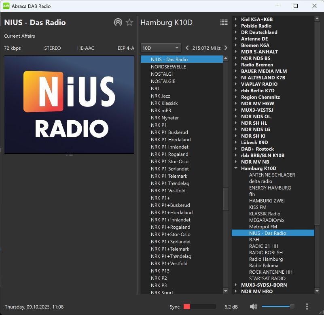Image resolution: width=324 pixels, height=315 pixels.
Task: Select Radio Hamburg in ensemble tree
Action: [x=266, y=259]
